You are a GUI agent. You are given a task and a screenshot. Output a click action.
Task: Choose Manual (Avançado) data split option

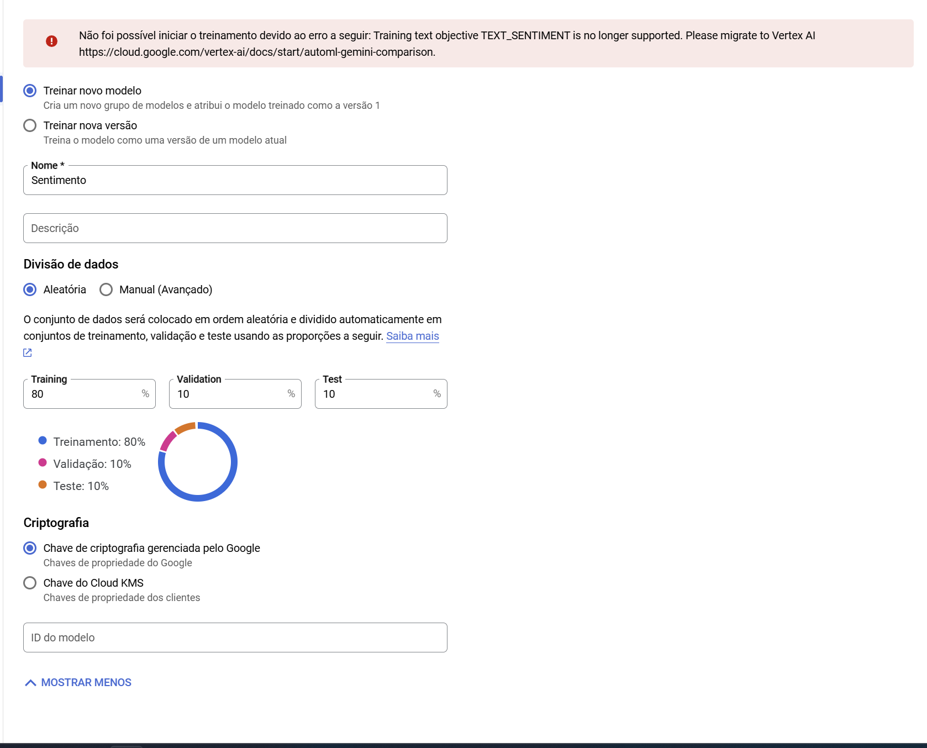[x=106, y=289]
